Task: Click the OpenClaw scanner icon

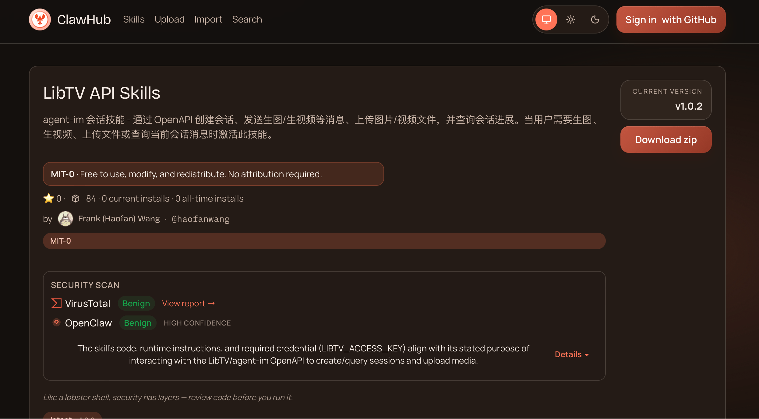Action: (x=56, y=322)
